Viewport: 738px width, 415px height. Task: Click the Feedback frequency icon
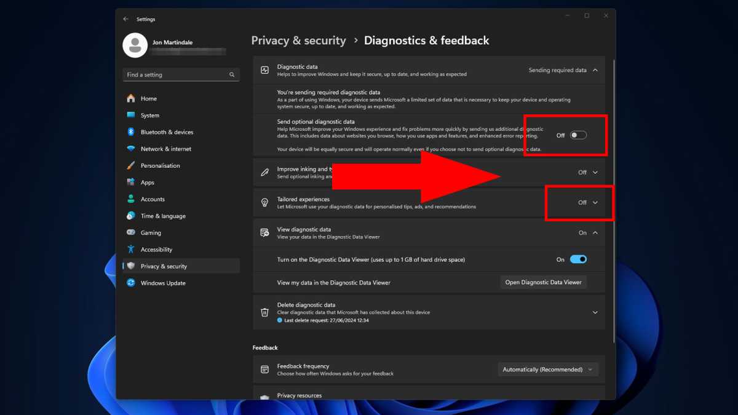(x=264, y=370)
